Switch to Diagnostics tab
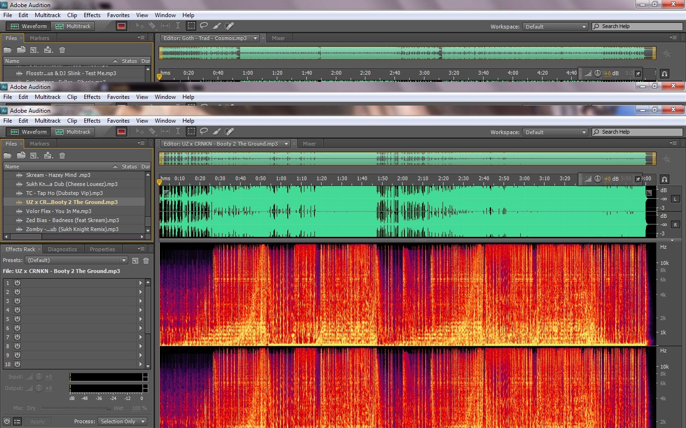Image resolution: width=686 pixels, height=428 pixels. click(62, 249)
